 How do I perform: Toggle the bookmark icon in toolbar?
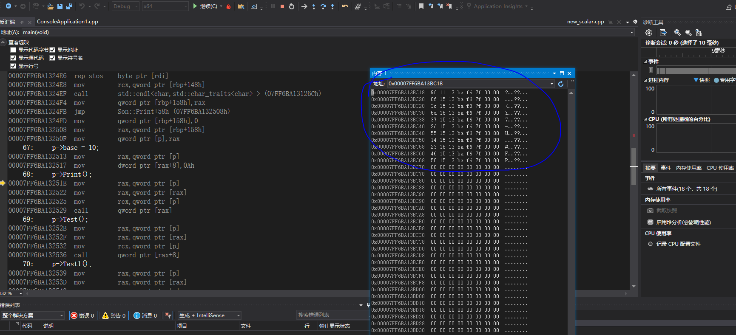click(421, 6)
